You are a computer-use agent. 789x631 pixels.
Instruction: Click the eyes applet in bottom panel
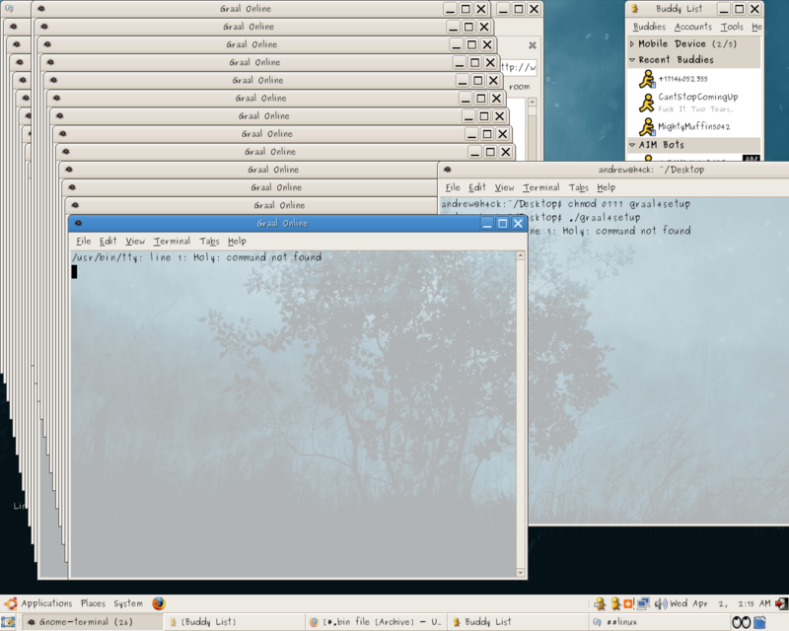click(741, 622)
